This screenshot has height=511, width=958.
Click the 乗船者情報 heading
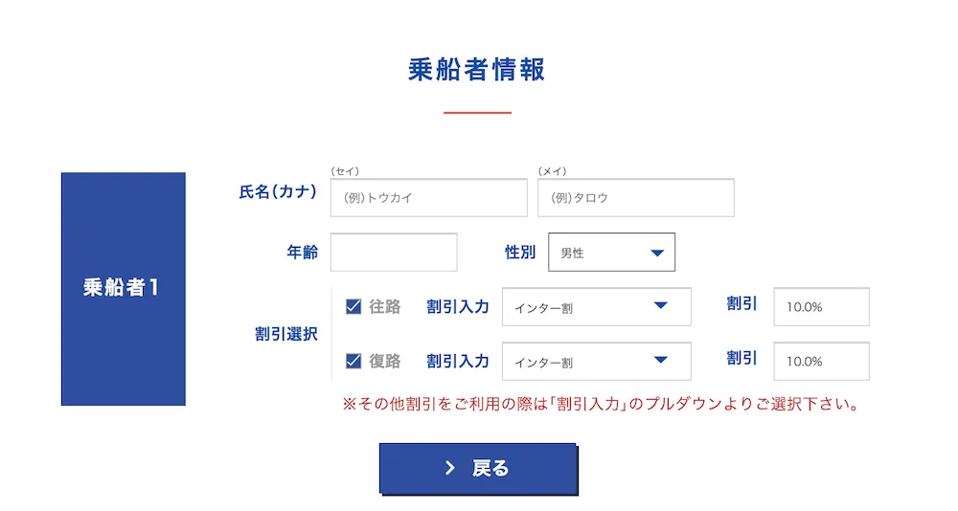(477, 70)
